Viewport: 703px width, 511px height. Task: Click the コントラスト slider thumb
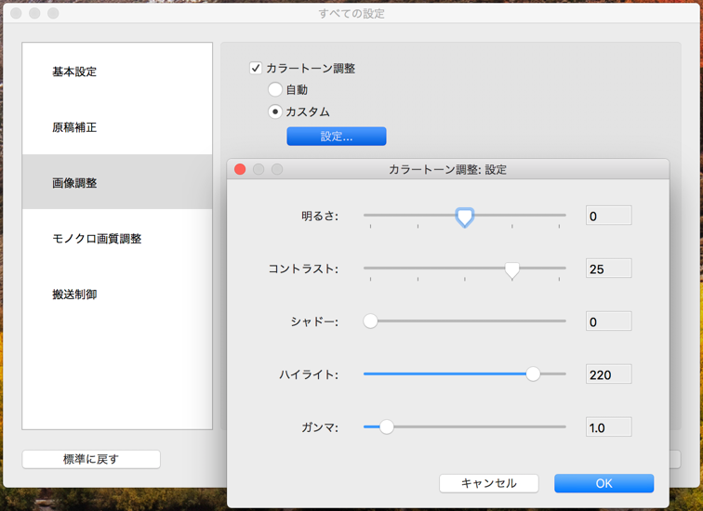(x=512, y=270)
